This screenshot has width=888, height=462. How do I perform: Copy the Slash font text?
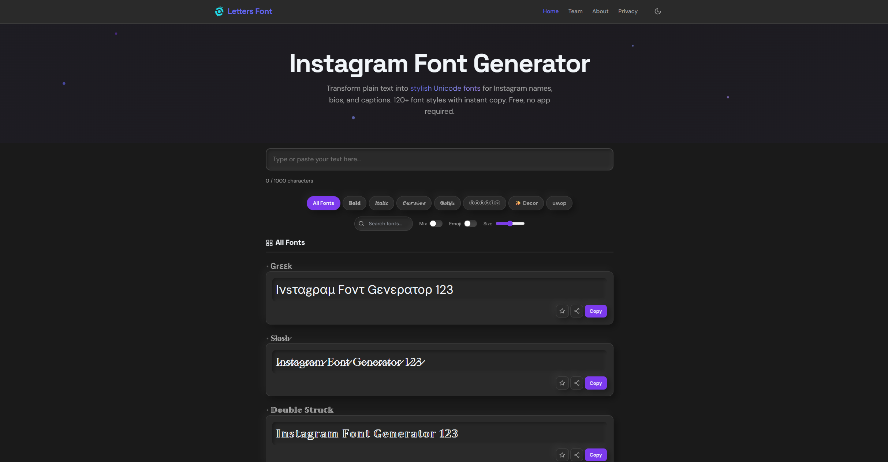[x=596, y=383]
